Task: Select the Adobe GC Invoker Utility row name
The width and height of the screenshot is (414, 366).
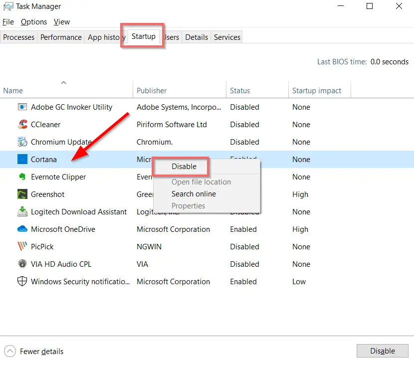Action: click(71, 107)
